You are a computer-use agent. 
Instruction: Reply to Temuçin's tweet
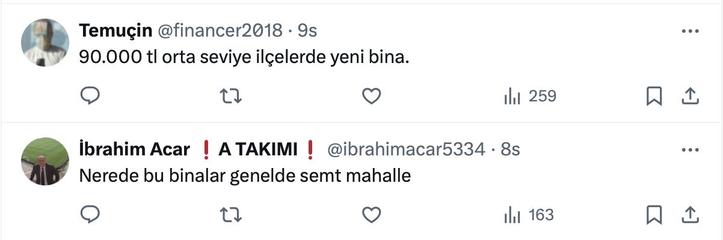click(90, 96)
